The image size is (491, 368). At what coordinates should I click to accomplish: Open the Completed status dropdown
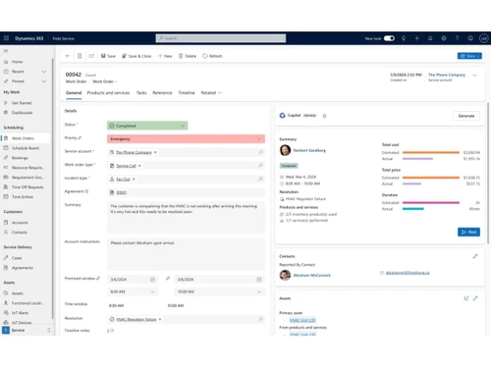tap(147, 126)
